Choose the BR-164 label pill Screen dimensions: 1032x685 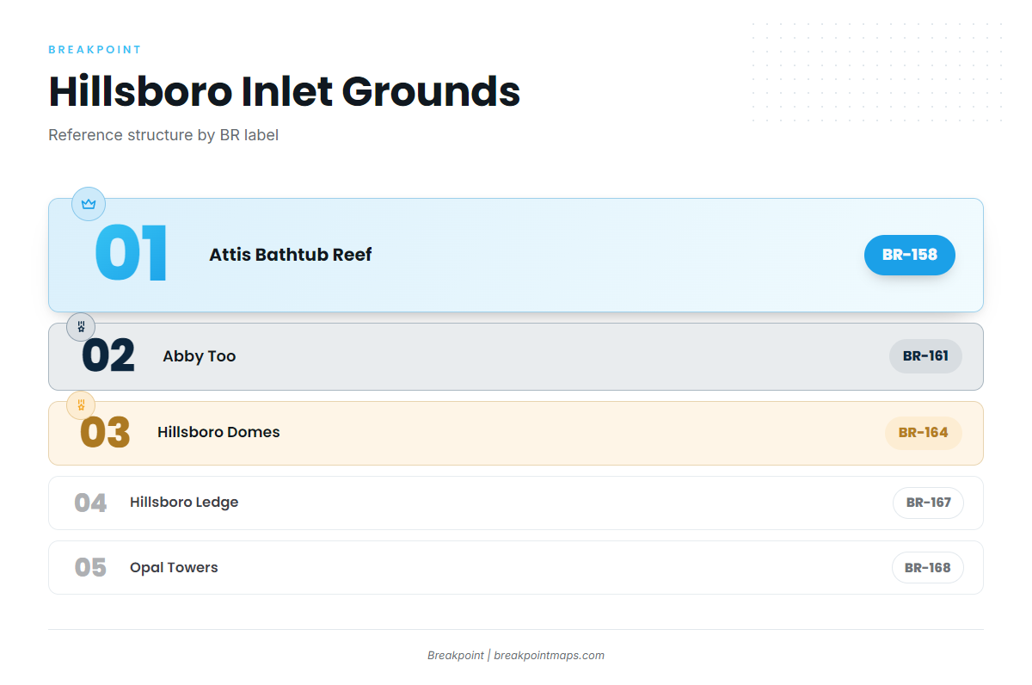(924, 433)
